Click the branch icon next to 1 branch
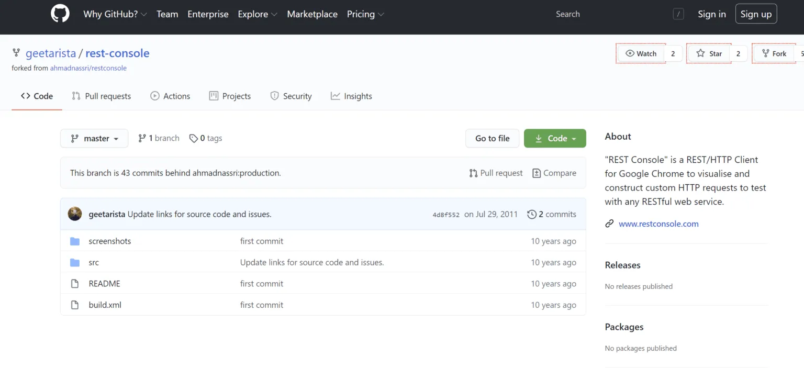804x368 pixels. click(142, 138)
